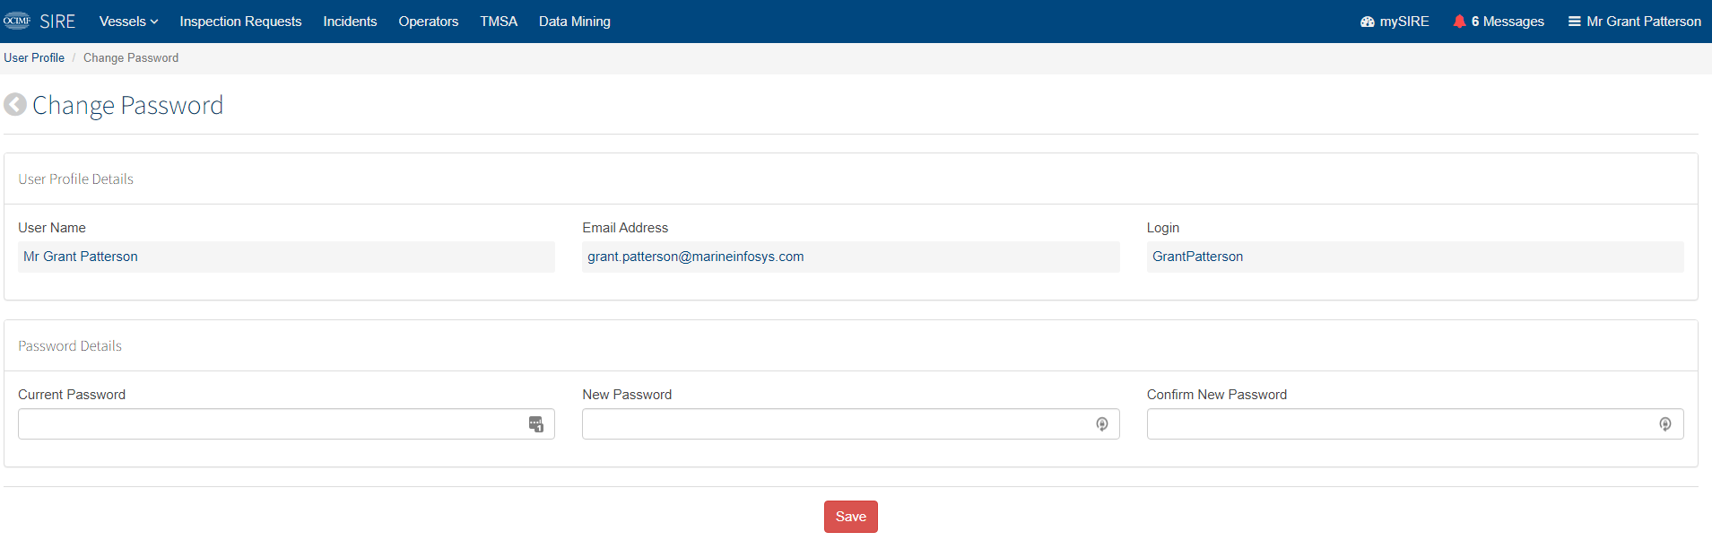
Task: Select Operators from the top navigation
Action: (x=429, y=22)
